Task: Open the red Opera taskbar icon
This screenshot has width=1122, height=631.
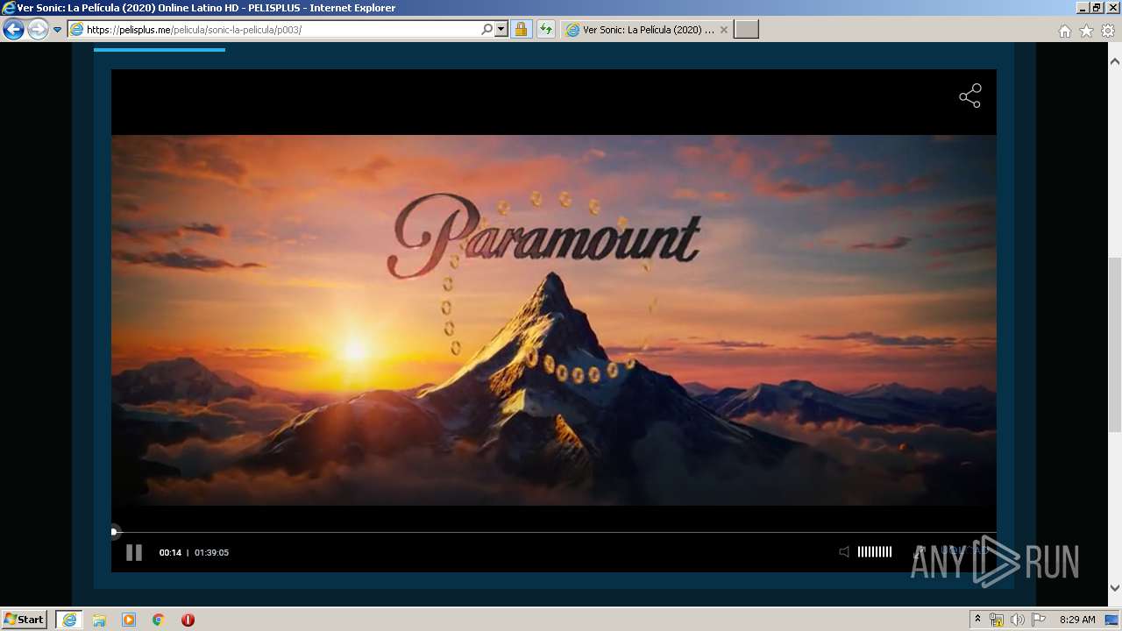Action: tap(188, 620)
